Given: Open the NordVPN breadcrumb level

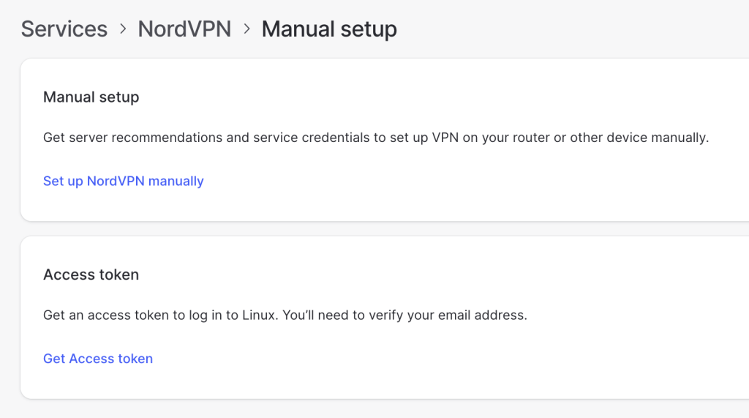Looking at the screenshot, I should [x=184, y=29].
